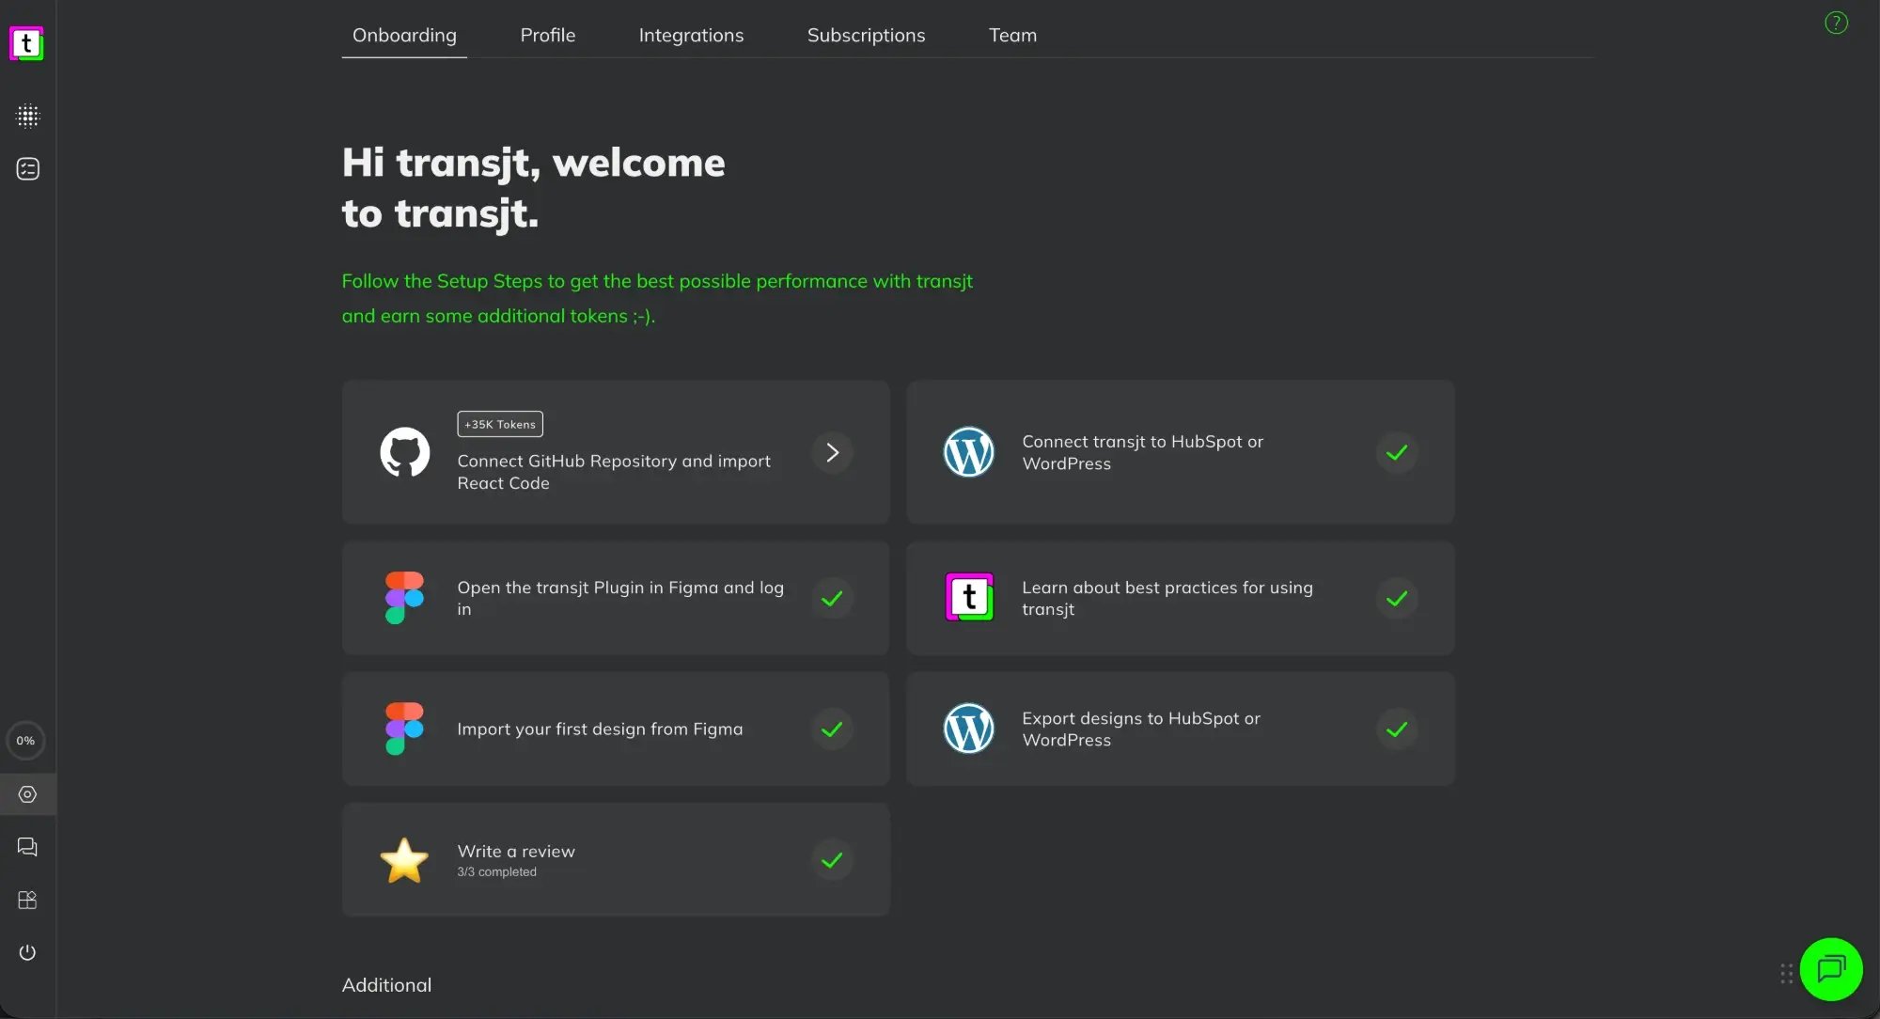Click checkmark for Connect transjt to HubSpot

(1397, 452)
